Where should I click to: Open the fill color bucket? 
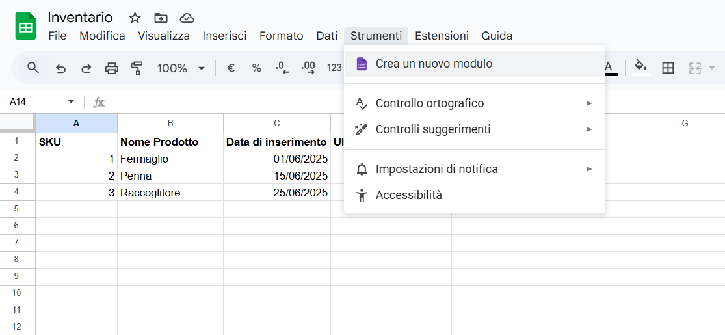[x=641, y=68]
